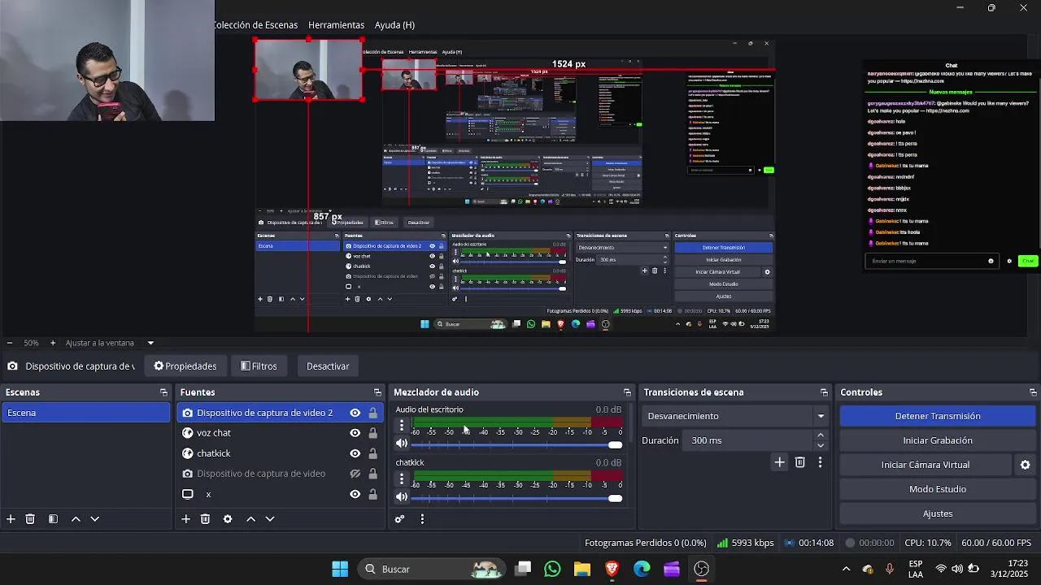The image size is (1041, 585).
Task: Mute the chatkick audio channel
Action: tap(401, 497)
